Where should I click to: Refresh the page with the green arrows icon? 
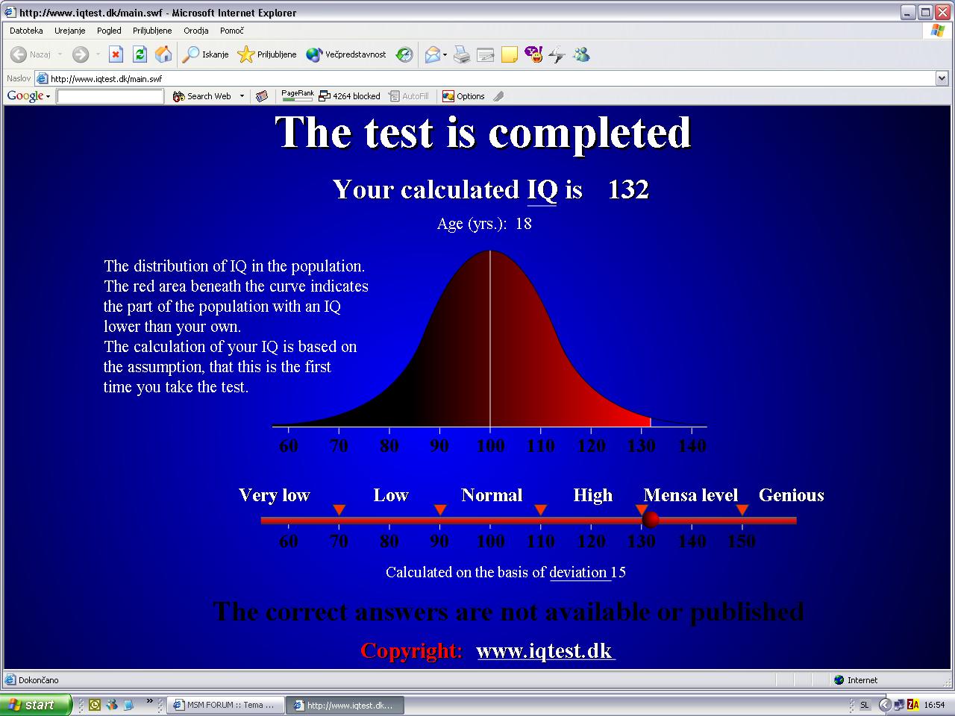[x=140, y=54]
